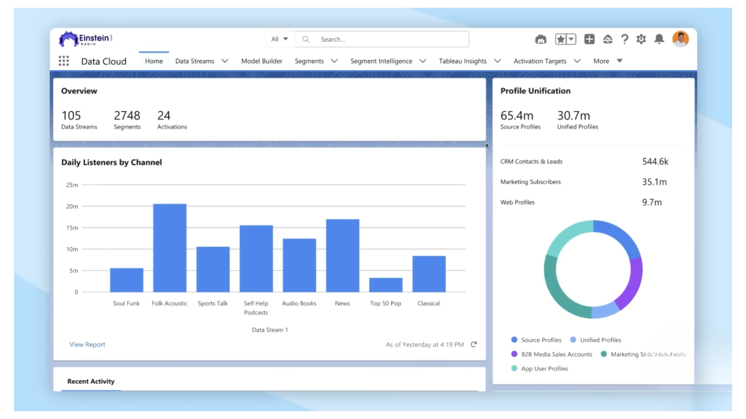Expand the Favorites list dropdown arrow
The height and width of the screenshot is (419, 746).
[x=571, y=39]
